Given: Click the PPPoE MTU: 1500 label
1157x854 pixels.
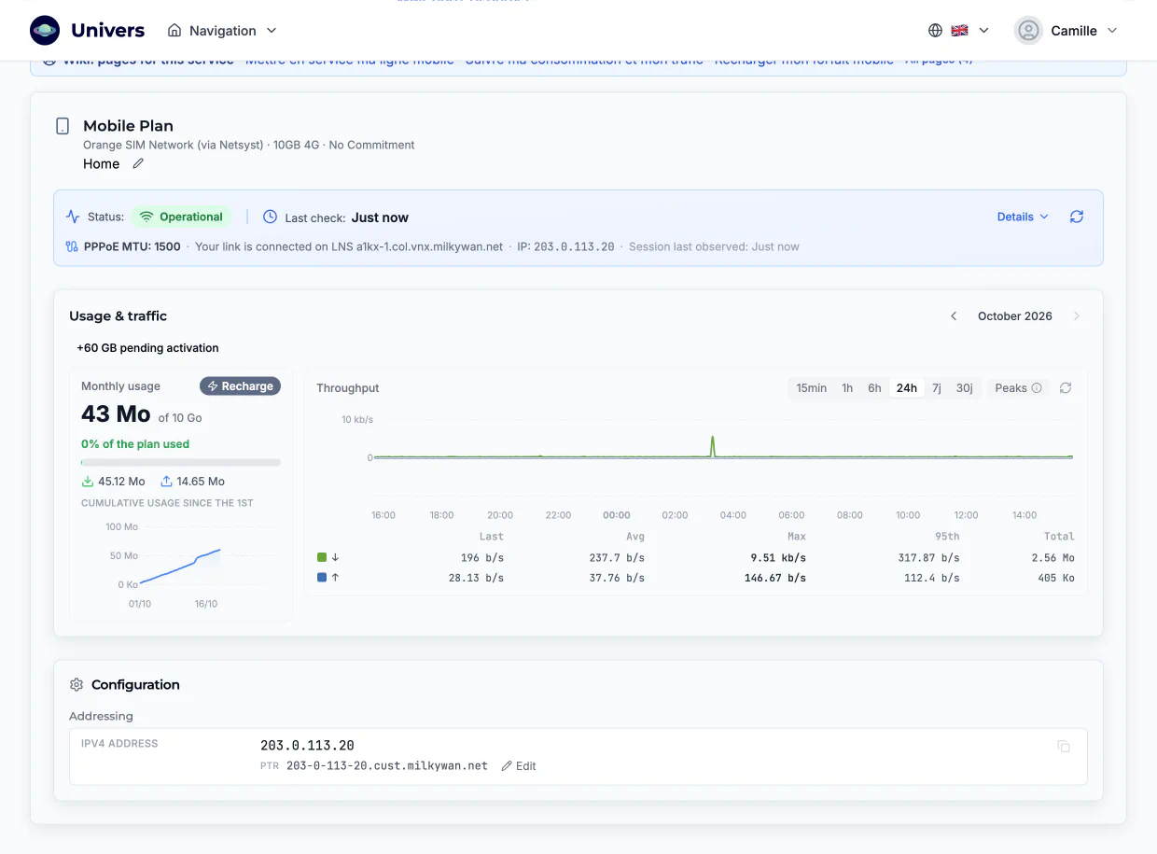Looking at the screenshot, I should (132, 246).
